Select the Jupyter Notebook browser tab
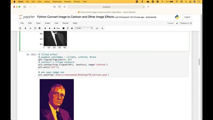213x120 pixels. [106, 12]
